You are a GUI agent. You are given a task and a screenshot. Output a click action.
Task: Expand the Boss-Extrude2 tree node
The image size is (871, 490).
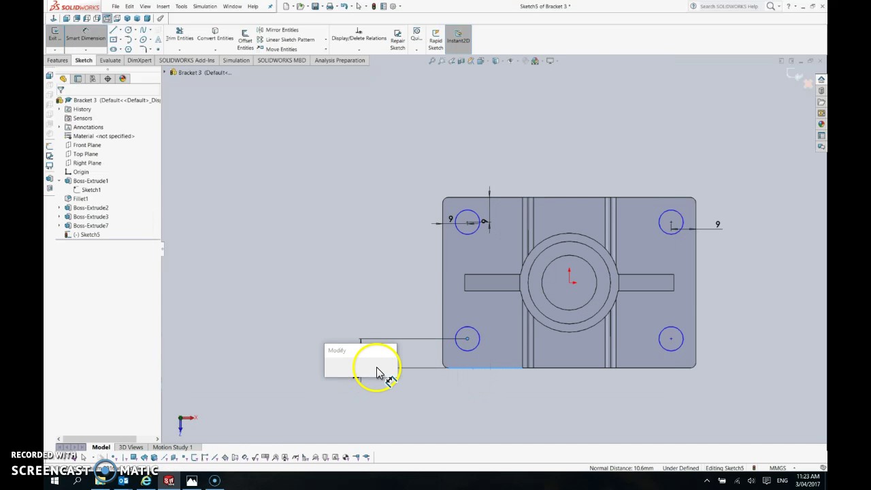pos(59,208)
